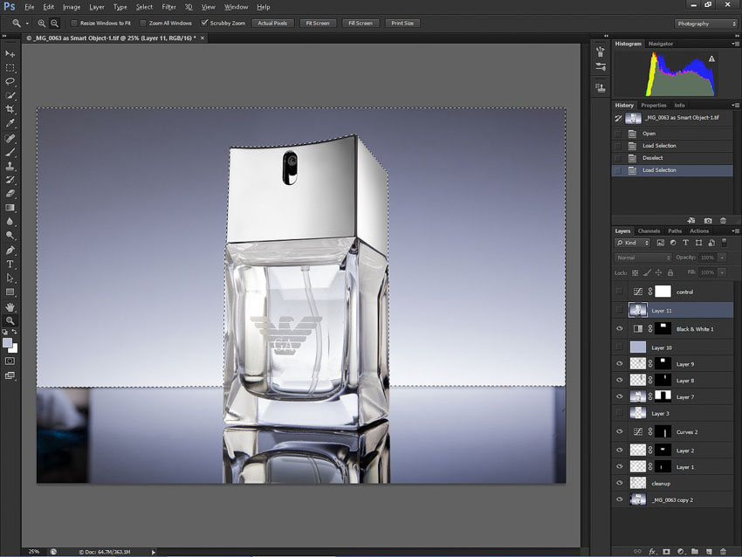742x557 pixels.
Task: Switch to the Channels tab
Action: pos(649,231)
